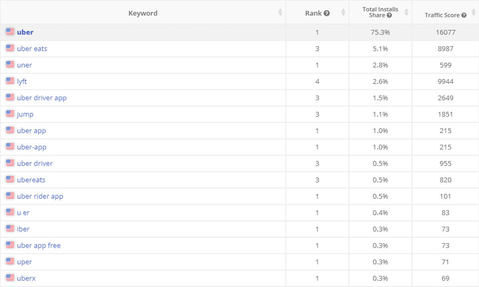Click US flag icon beside 'iber'
The width and height of the screenshot is (479, 287).
(10, 229)
